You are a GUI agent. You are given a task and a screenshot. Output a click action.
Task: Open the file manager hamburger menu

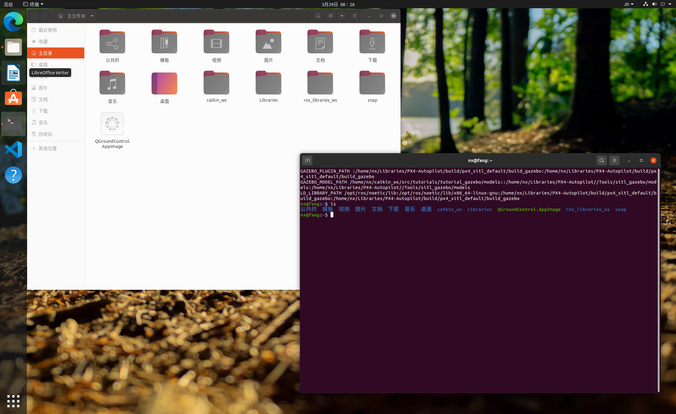point(355,16)
